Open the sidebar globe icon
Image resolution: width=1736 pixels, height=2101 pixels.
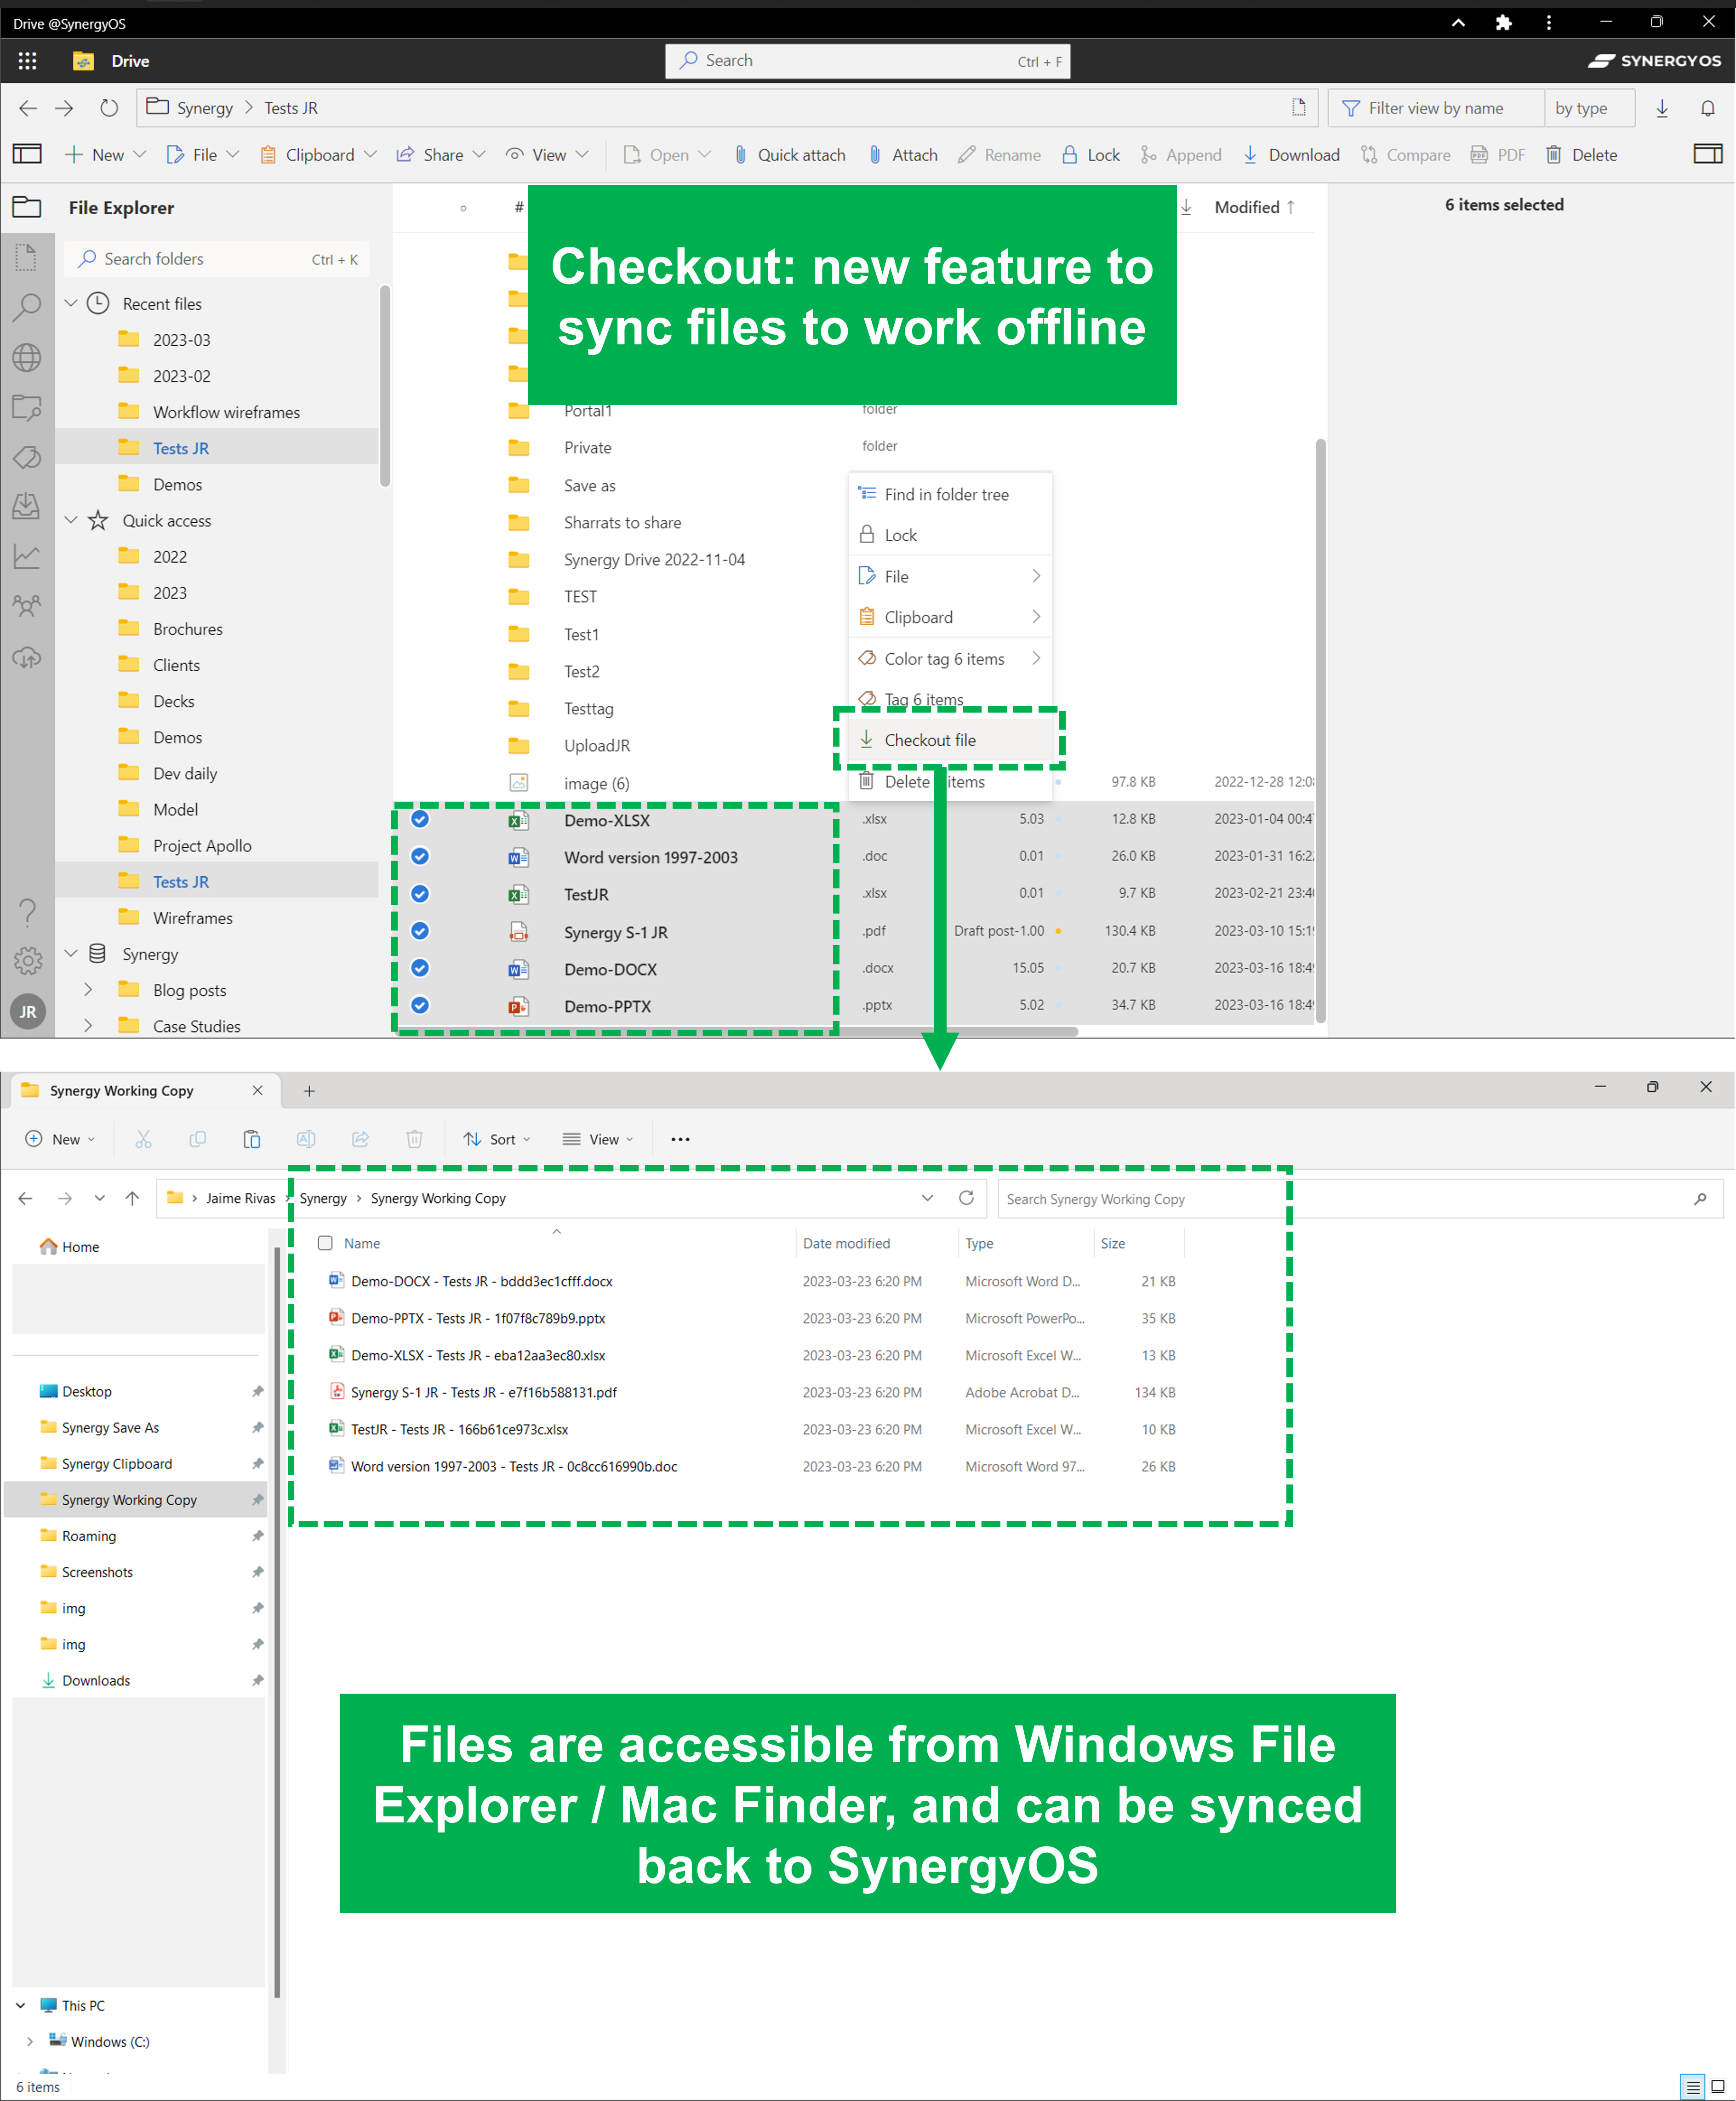[27, 357]
